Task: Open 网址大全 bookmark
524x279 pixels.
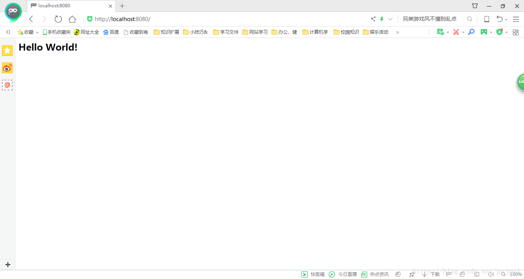Action: click(x=86, y=32)
